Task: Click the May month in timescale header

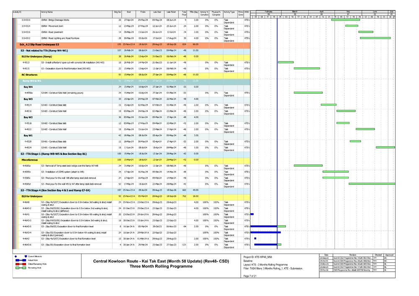Action: coord(347,11)
